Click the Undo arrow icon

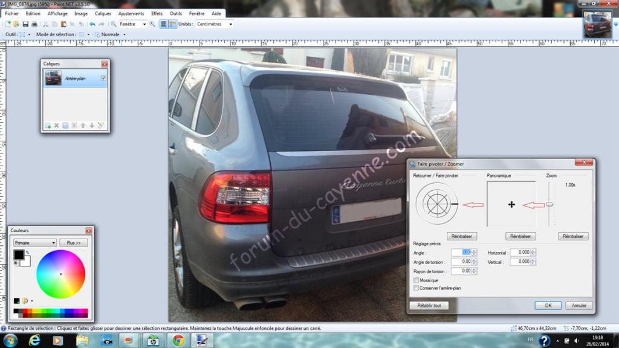pos(92,24)
